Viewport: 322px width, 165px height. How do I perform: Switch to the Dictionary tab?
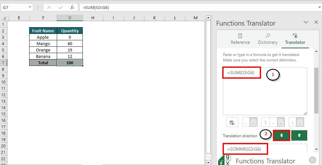point(267,39)
